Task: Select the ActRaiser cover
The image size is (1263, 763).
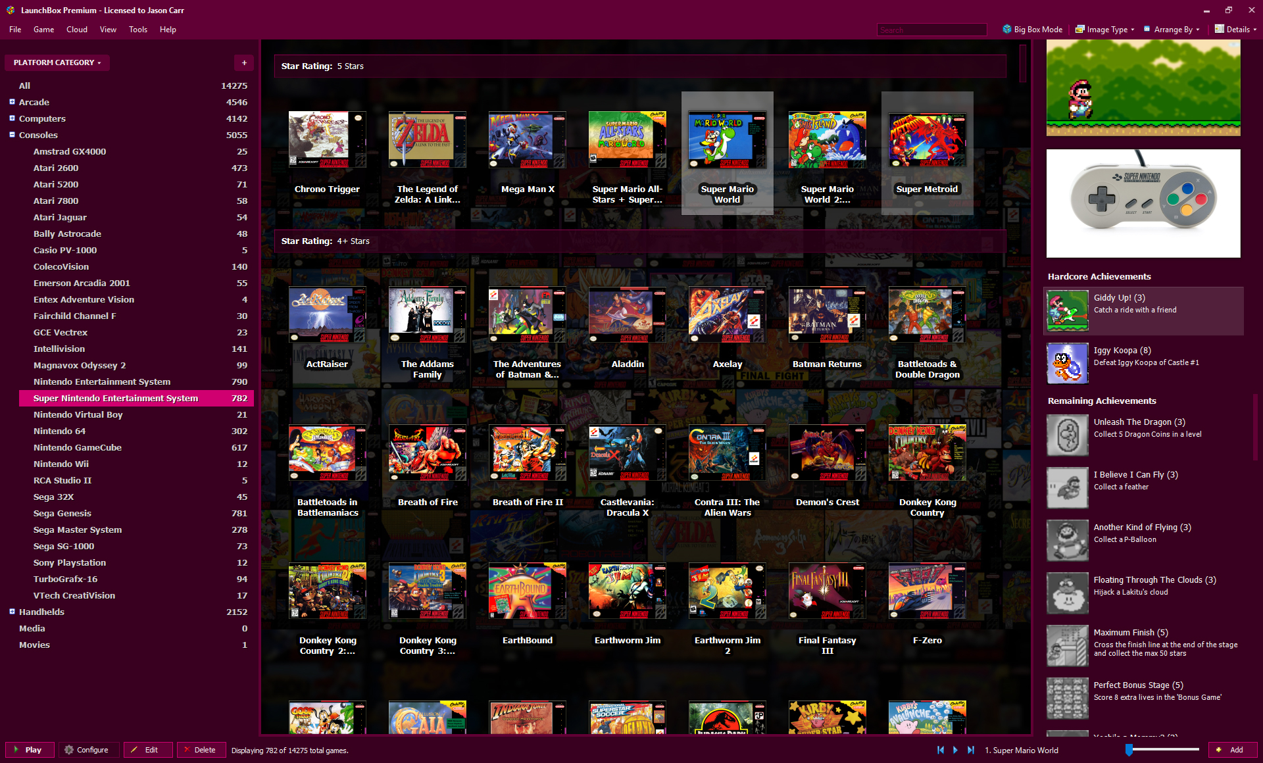Action: tap(327, 314)
